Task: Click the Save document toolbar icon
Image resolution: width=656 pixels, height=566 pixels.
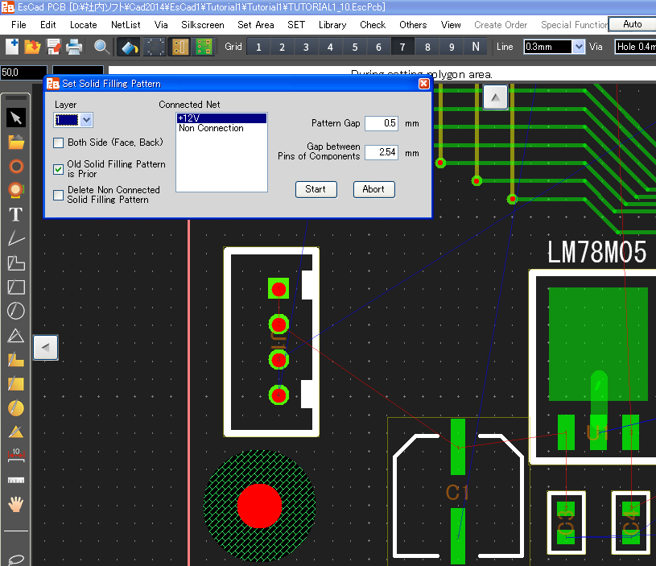Action: pos(54,47)
